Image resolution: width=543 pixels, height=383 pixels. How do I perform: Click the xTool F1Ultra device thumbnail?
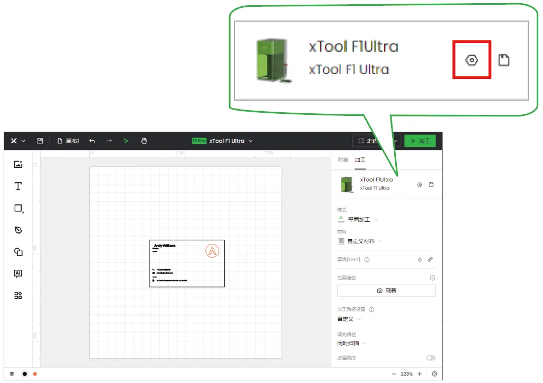(347, 184)
